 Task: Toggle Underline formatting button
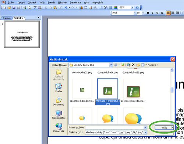(157, 13)
